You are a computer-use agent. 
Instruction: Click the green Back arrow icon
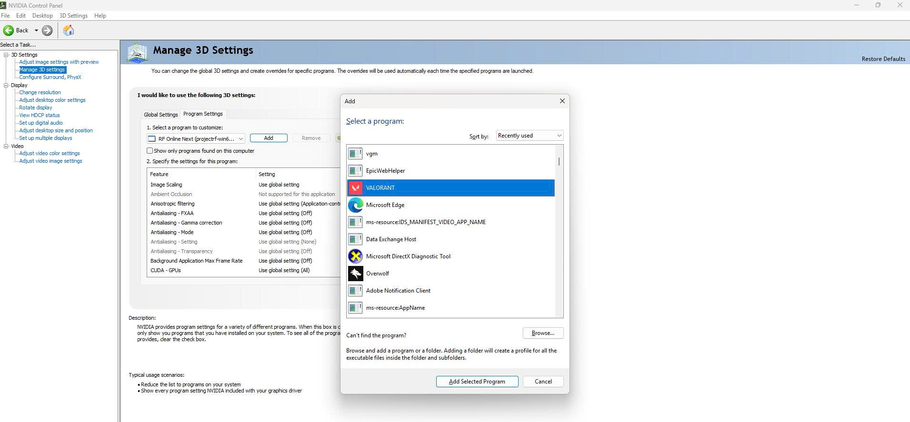tap(9, 30)
